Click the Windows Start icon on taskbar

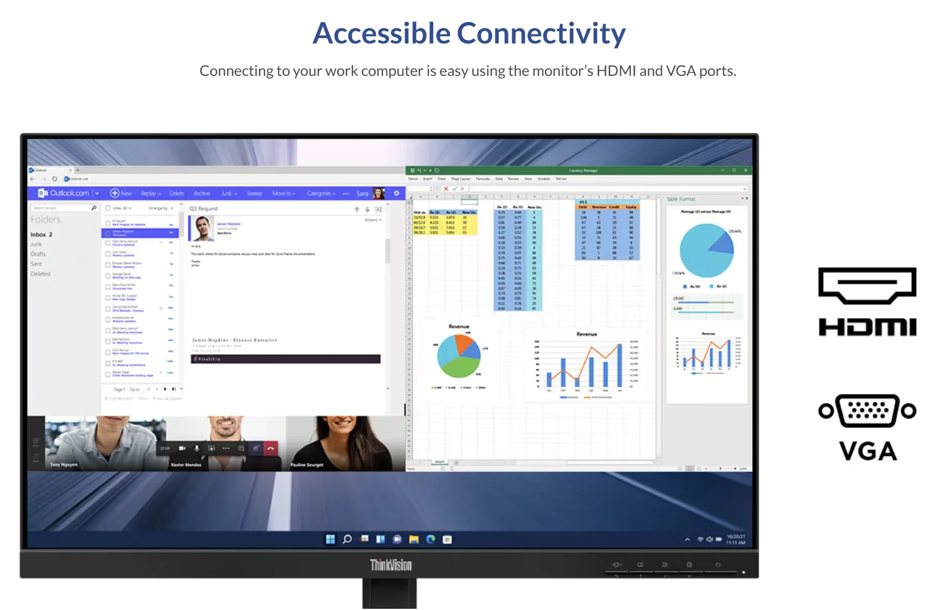330,539
